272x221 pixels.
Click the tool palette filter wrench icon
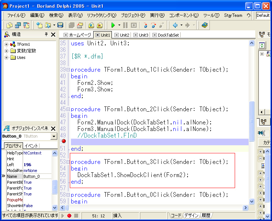[262, 133]
